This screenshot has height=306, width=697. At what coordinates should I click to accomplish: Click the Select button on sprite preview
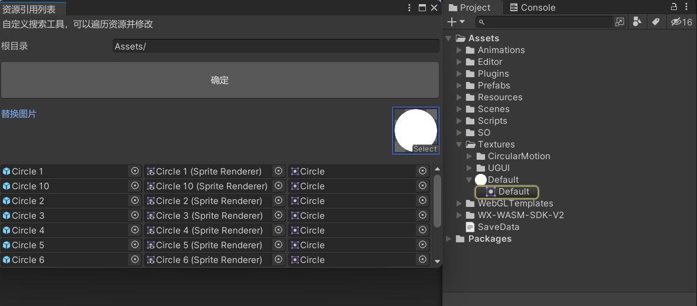[425, 149]
